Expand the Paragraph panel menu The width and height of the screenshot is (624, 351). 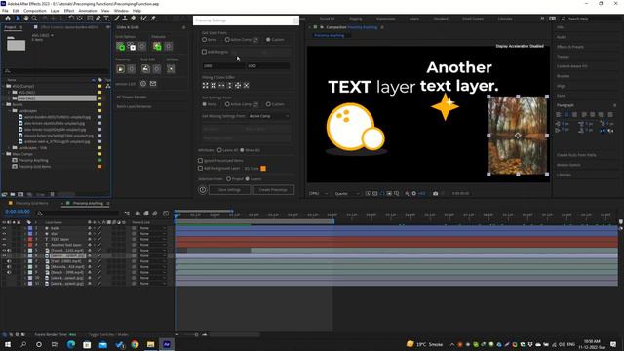pos(614,105)
